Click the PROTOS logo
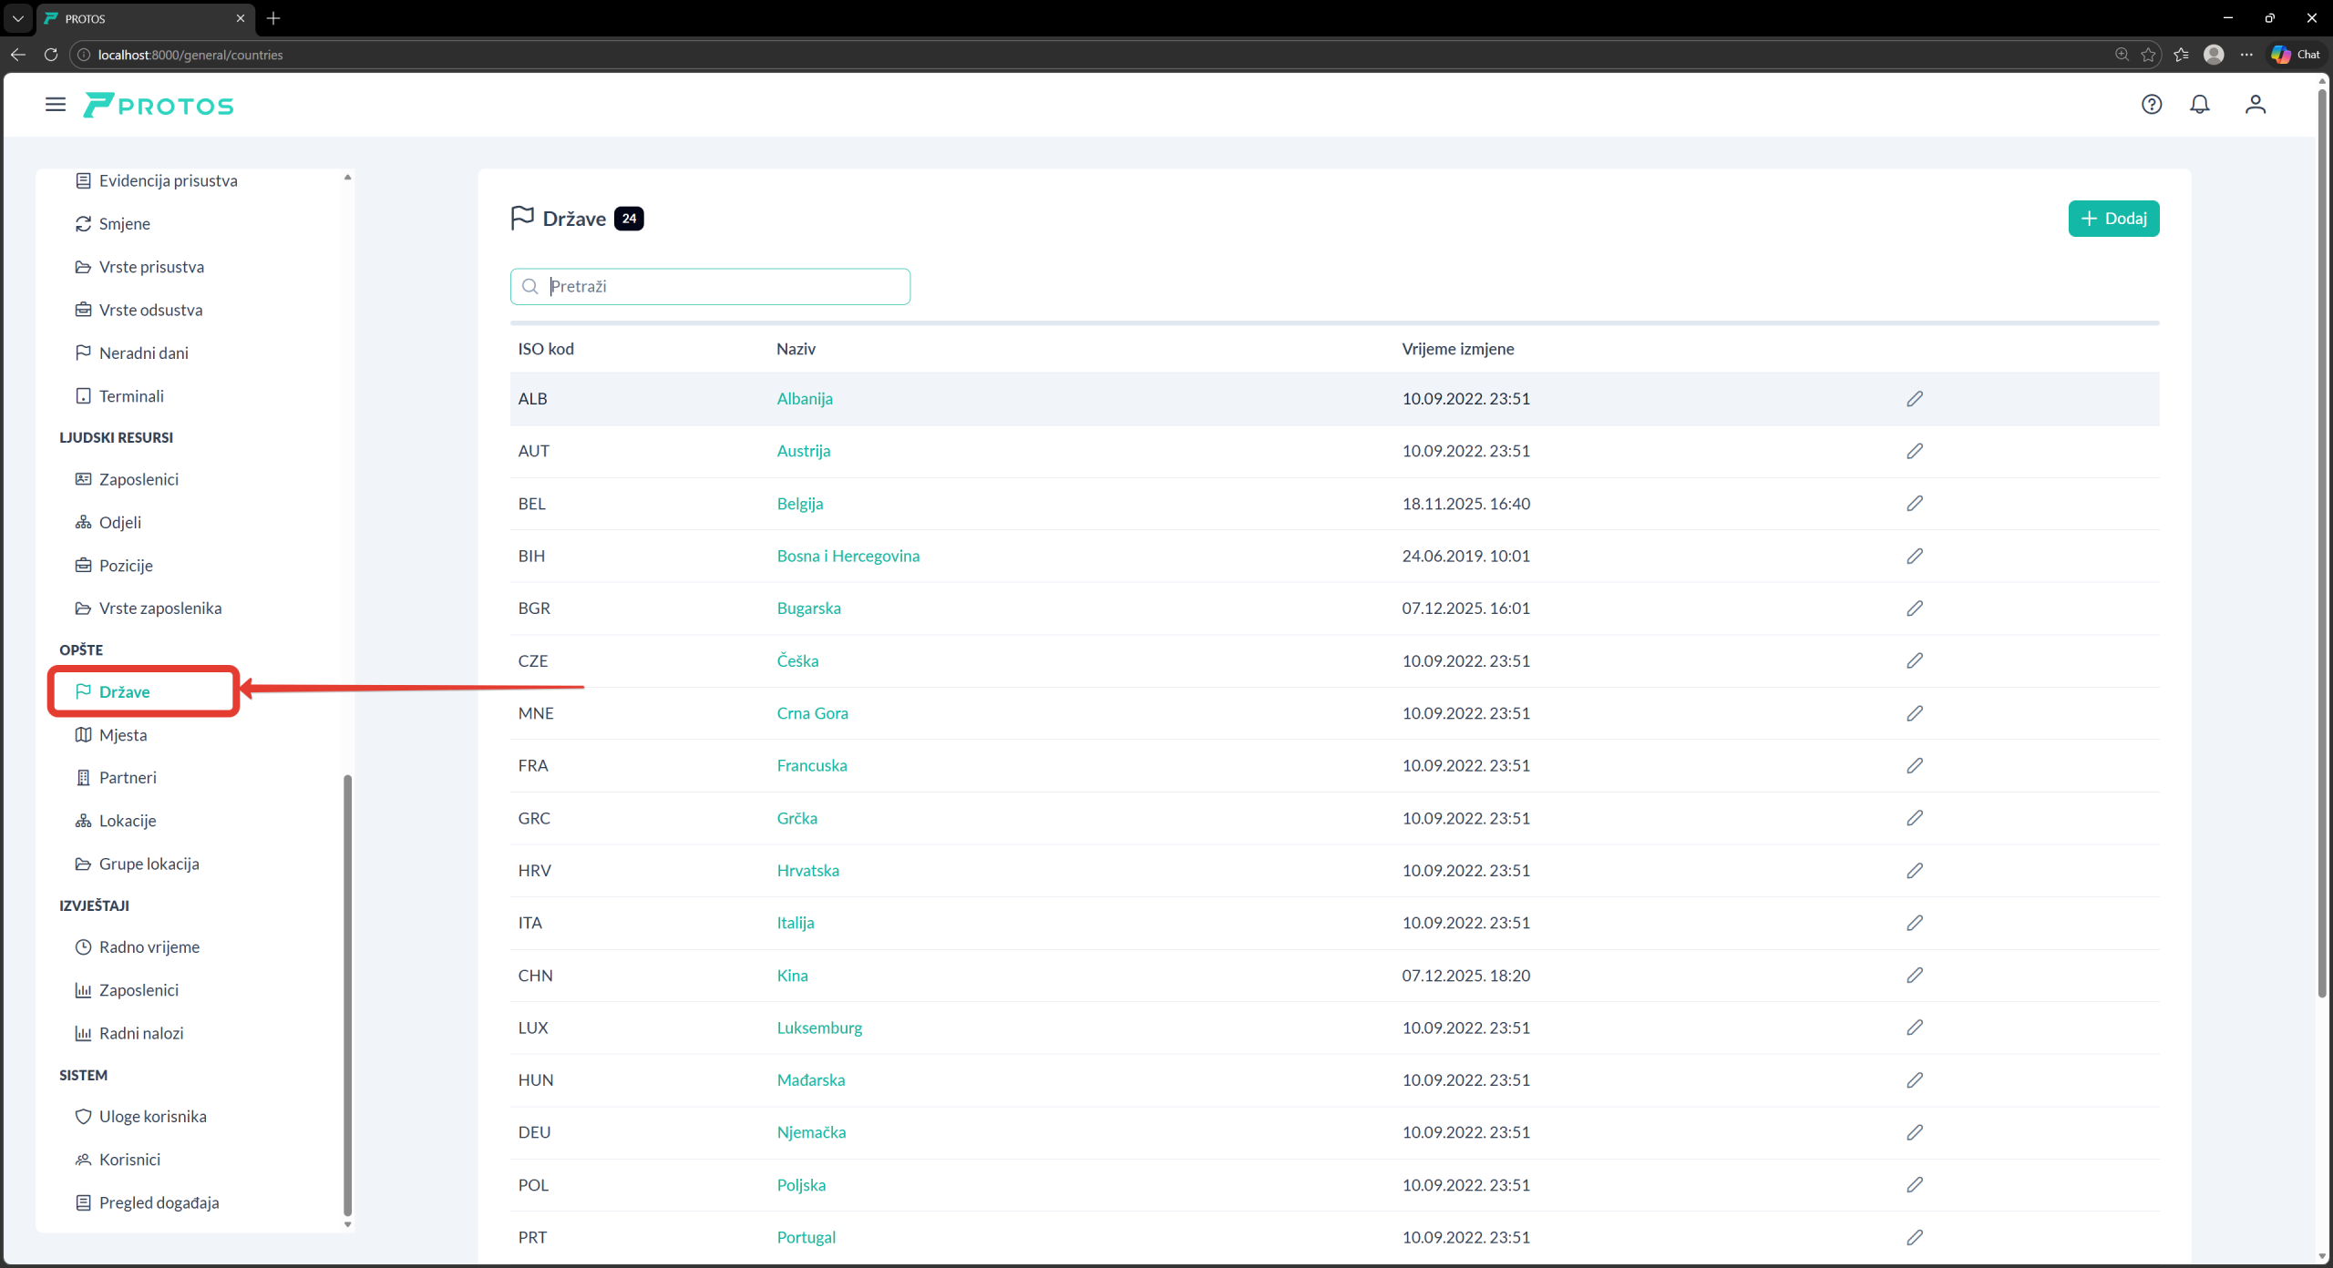The image size is (2333, 1268). pyautogui.click(x=159, y=106)
